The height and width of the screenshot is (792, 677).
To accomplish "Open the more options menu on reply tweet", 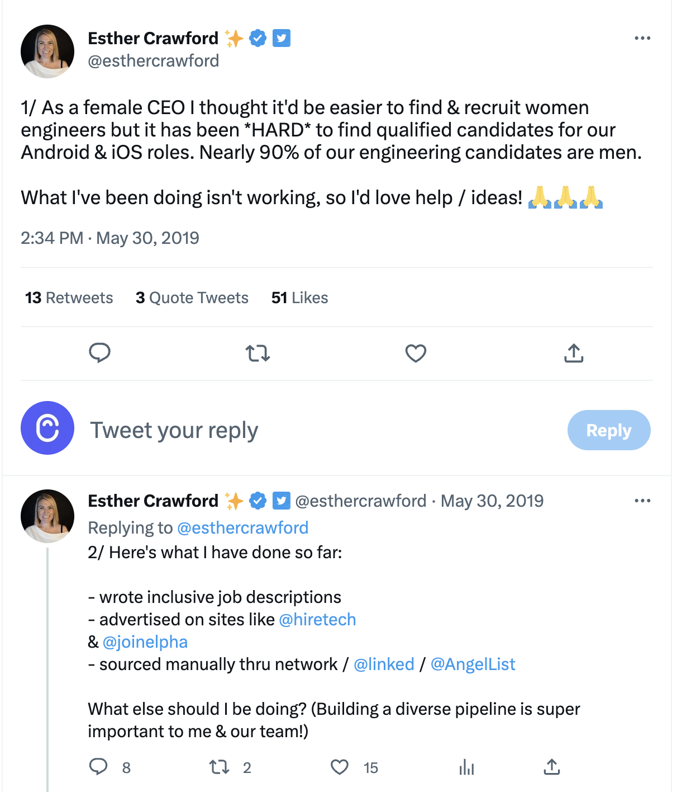I will [x=642, y=501].
